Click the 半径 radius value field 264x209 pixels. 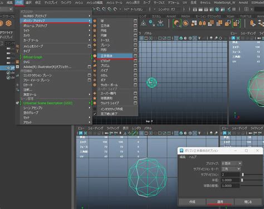[230, 180]
